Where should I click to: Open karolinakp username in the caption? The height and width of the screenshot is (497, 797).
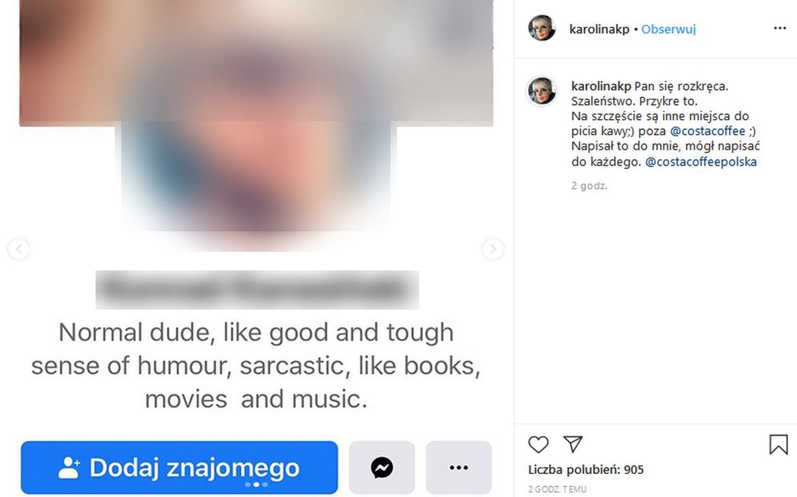coord(601,85)
